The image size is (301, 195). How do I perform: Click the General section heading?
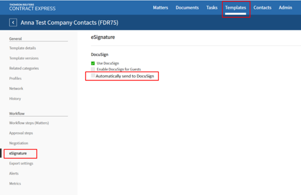15,39
